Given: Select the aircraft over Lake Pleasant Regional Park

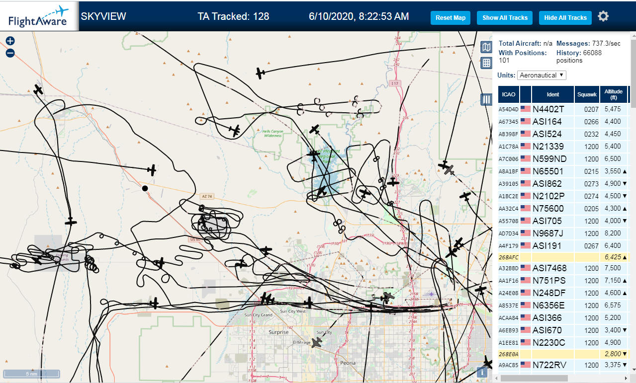Looking at the screenshot, I should click(x=313, y=155).
